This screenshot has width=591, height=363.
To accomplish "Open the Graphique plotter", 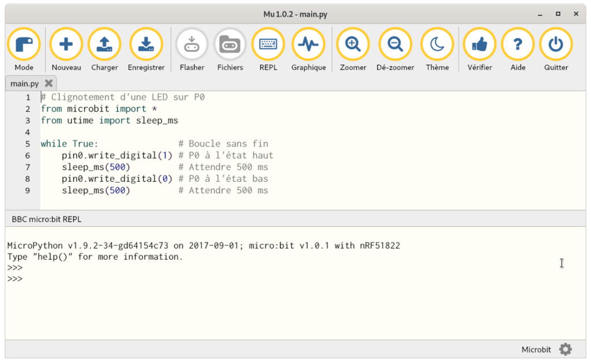I will click(x=308, y=44).
